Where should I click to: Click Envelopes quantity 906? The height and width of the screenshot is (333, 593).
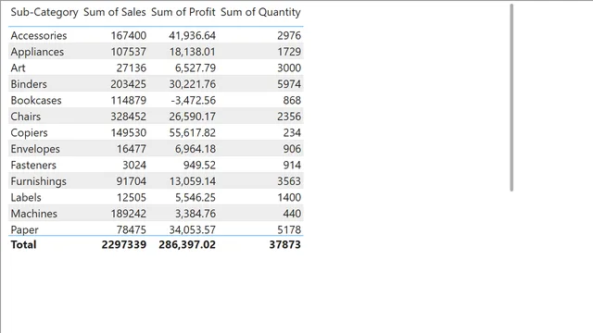pos(292,149)
